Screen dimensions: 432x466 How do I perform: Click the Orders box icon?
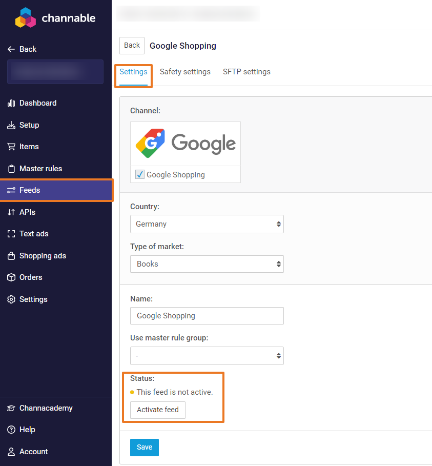(x=11, y=277)
